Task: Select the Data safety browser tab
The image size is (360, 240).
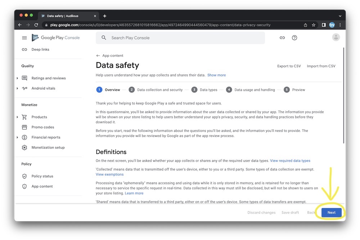Action: (68, 16)
